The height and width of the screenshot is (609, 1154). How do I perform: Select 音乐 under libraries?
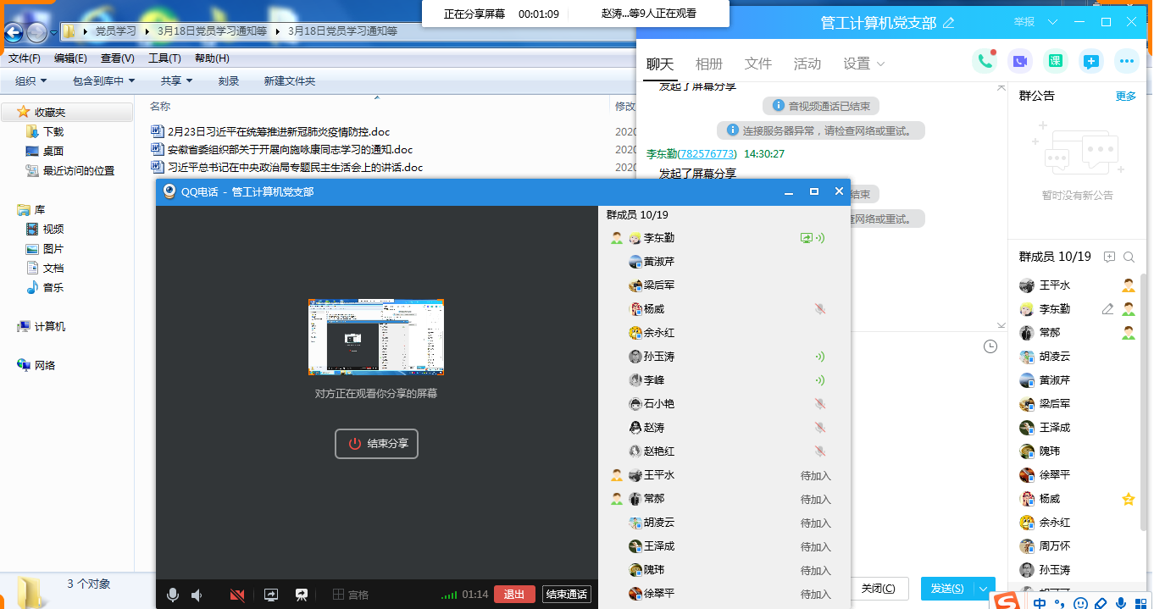coord(53,288)
